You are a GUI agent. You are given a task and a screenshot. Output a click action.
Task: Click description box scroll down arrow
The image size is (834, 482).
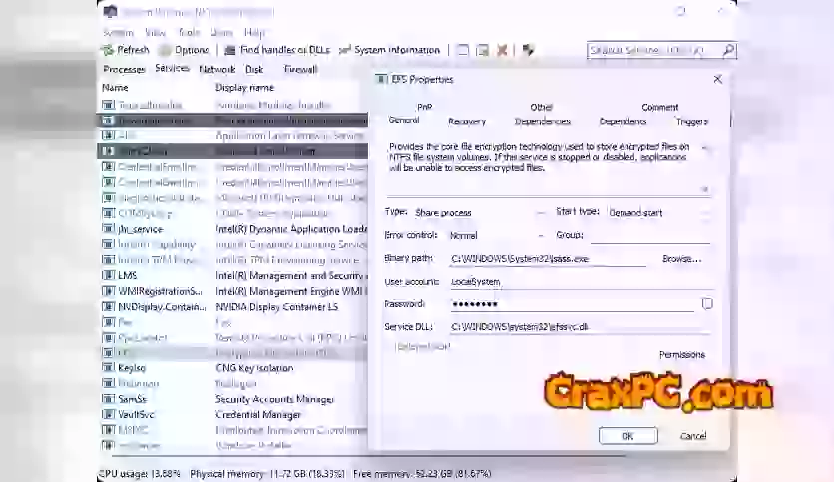[x=704, y=189]
